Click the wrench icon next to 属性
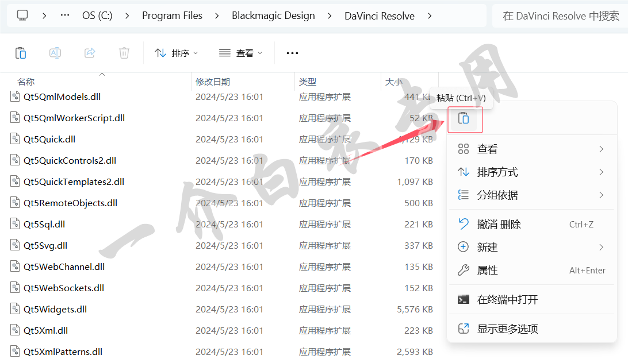Viewport: 628px width, 363px height. [x=464, y=270]
